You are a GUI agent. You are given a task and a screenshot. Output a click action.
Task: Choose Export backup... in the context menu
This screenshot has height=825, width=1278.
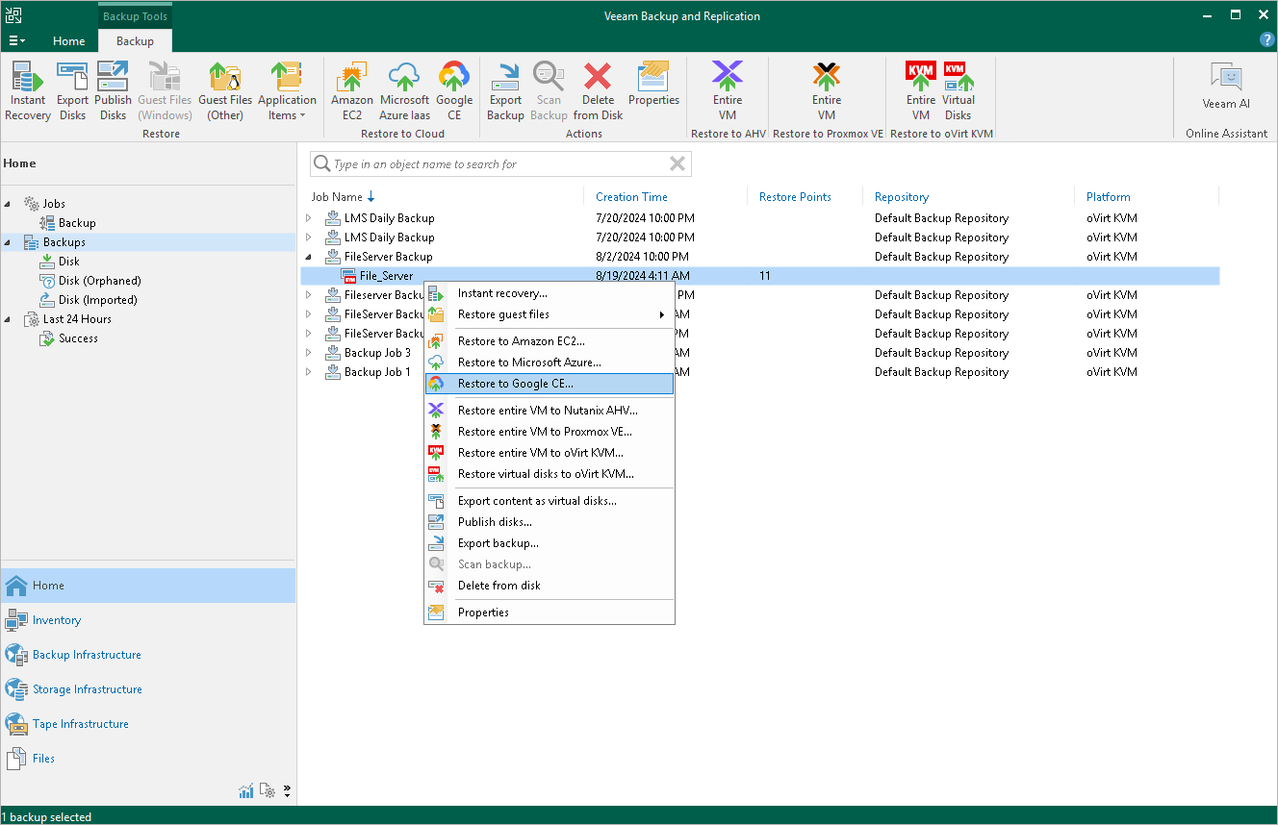(550, 543)
